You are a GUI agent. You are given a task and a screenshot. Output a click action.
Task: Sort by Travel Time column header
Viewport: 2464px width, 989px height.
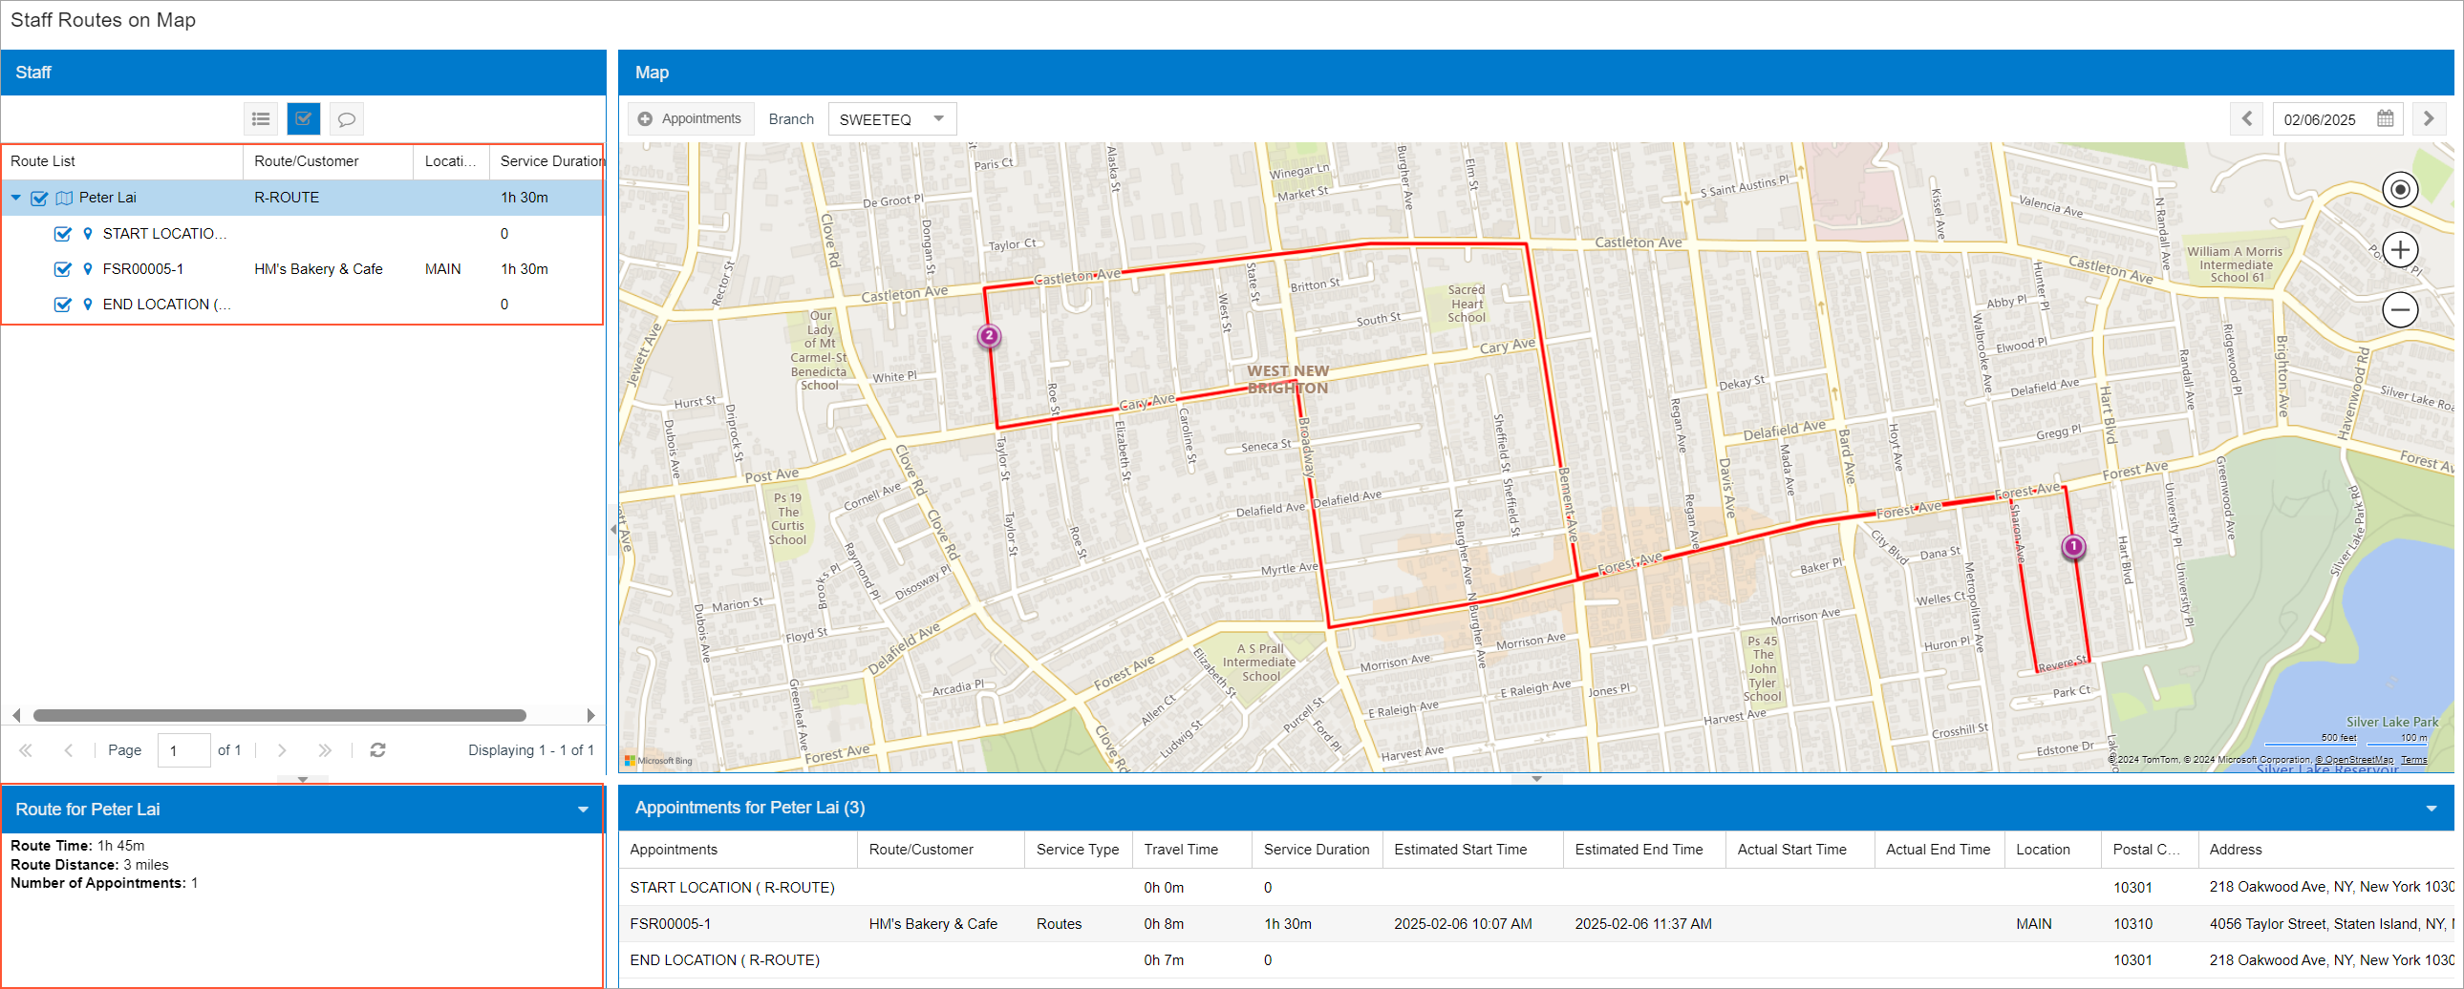(x=1191, y=850)
